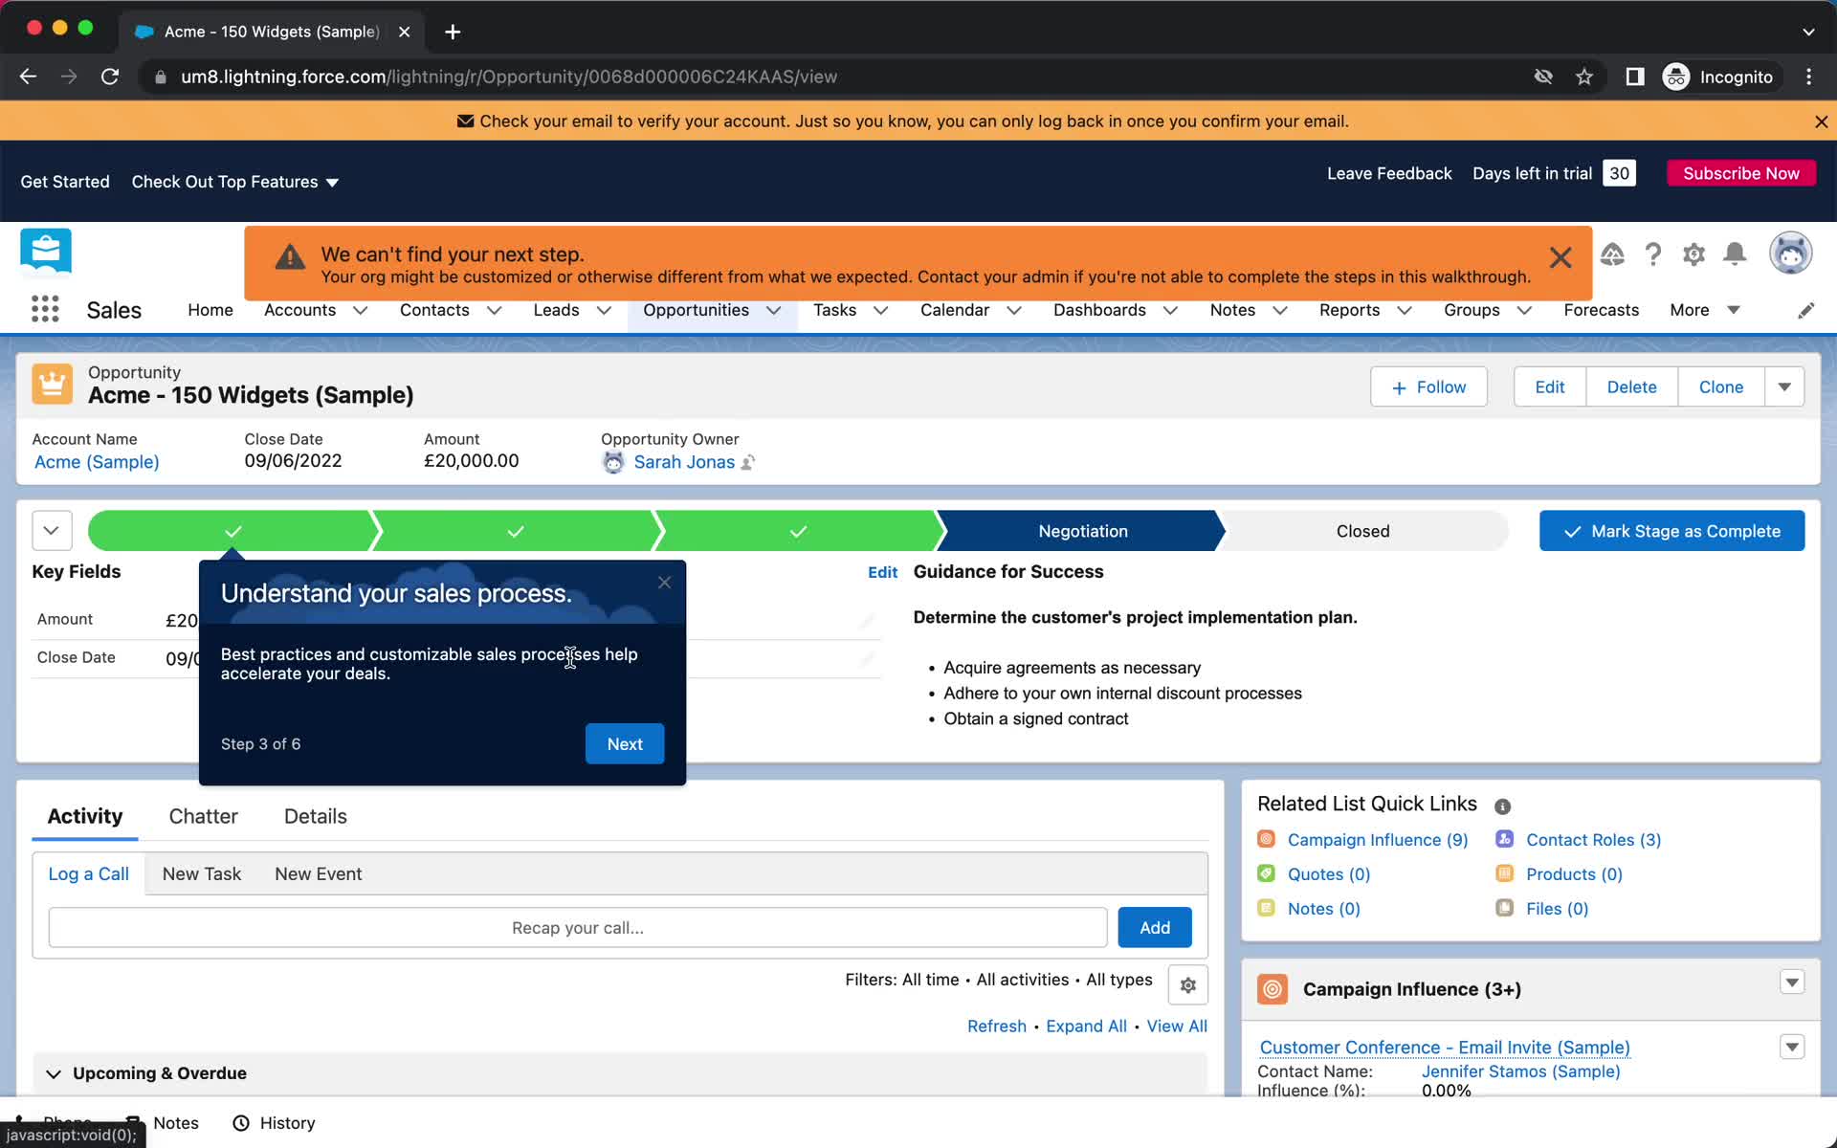Viewport: 1837px width, 1148px height.
Task: Open the activity timeline settings gear
Action: [1187, 985]
